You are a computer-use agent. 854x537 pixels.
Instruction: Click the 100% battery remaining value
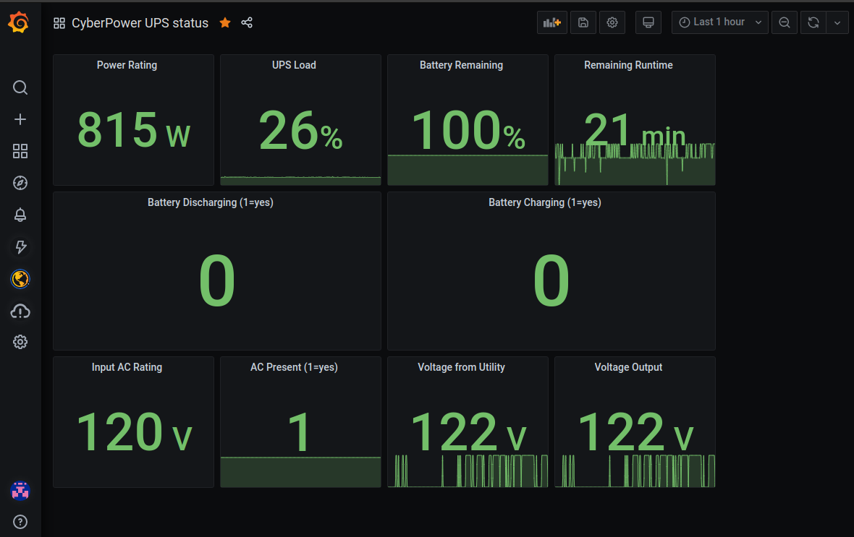pos(468,130)
